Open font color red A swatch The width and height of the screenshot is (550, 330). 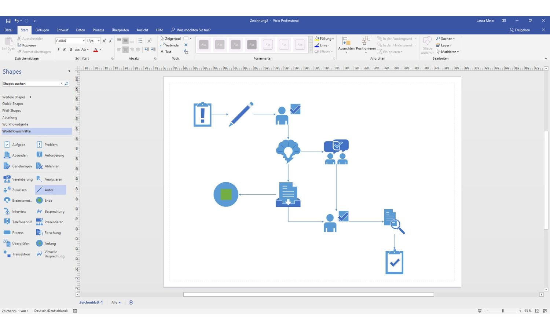click(x=96, y=49)
